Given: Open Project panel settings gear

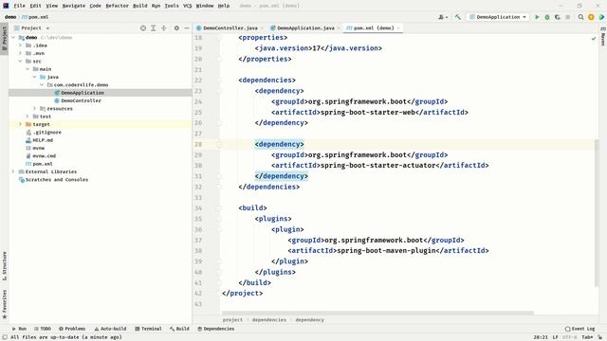Looking at the screenshot, I should pos(176,28).
